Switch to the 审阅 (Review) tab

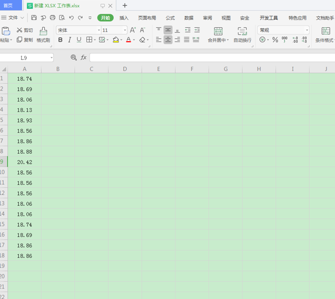[x=208, y=18]
